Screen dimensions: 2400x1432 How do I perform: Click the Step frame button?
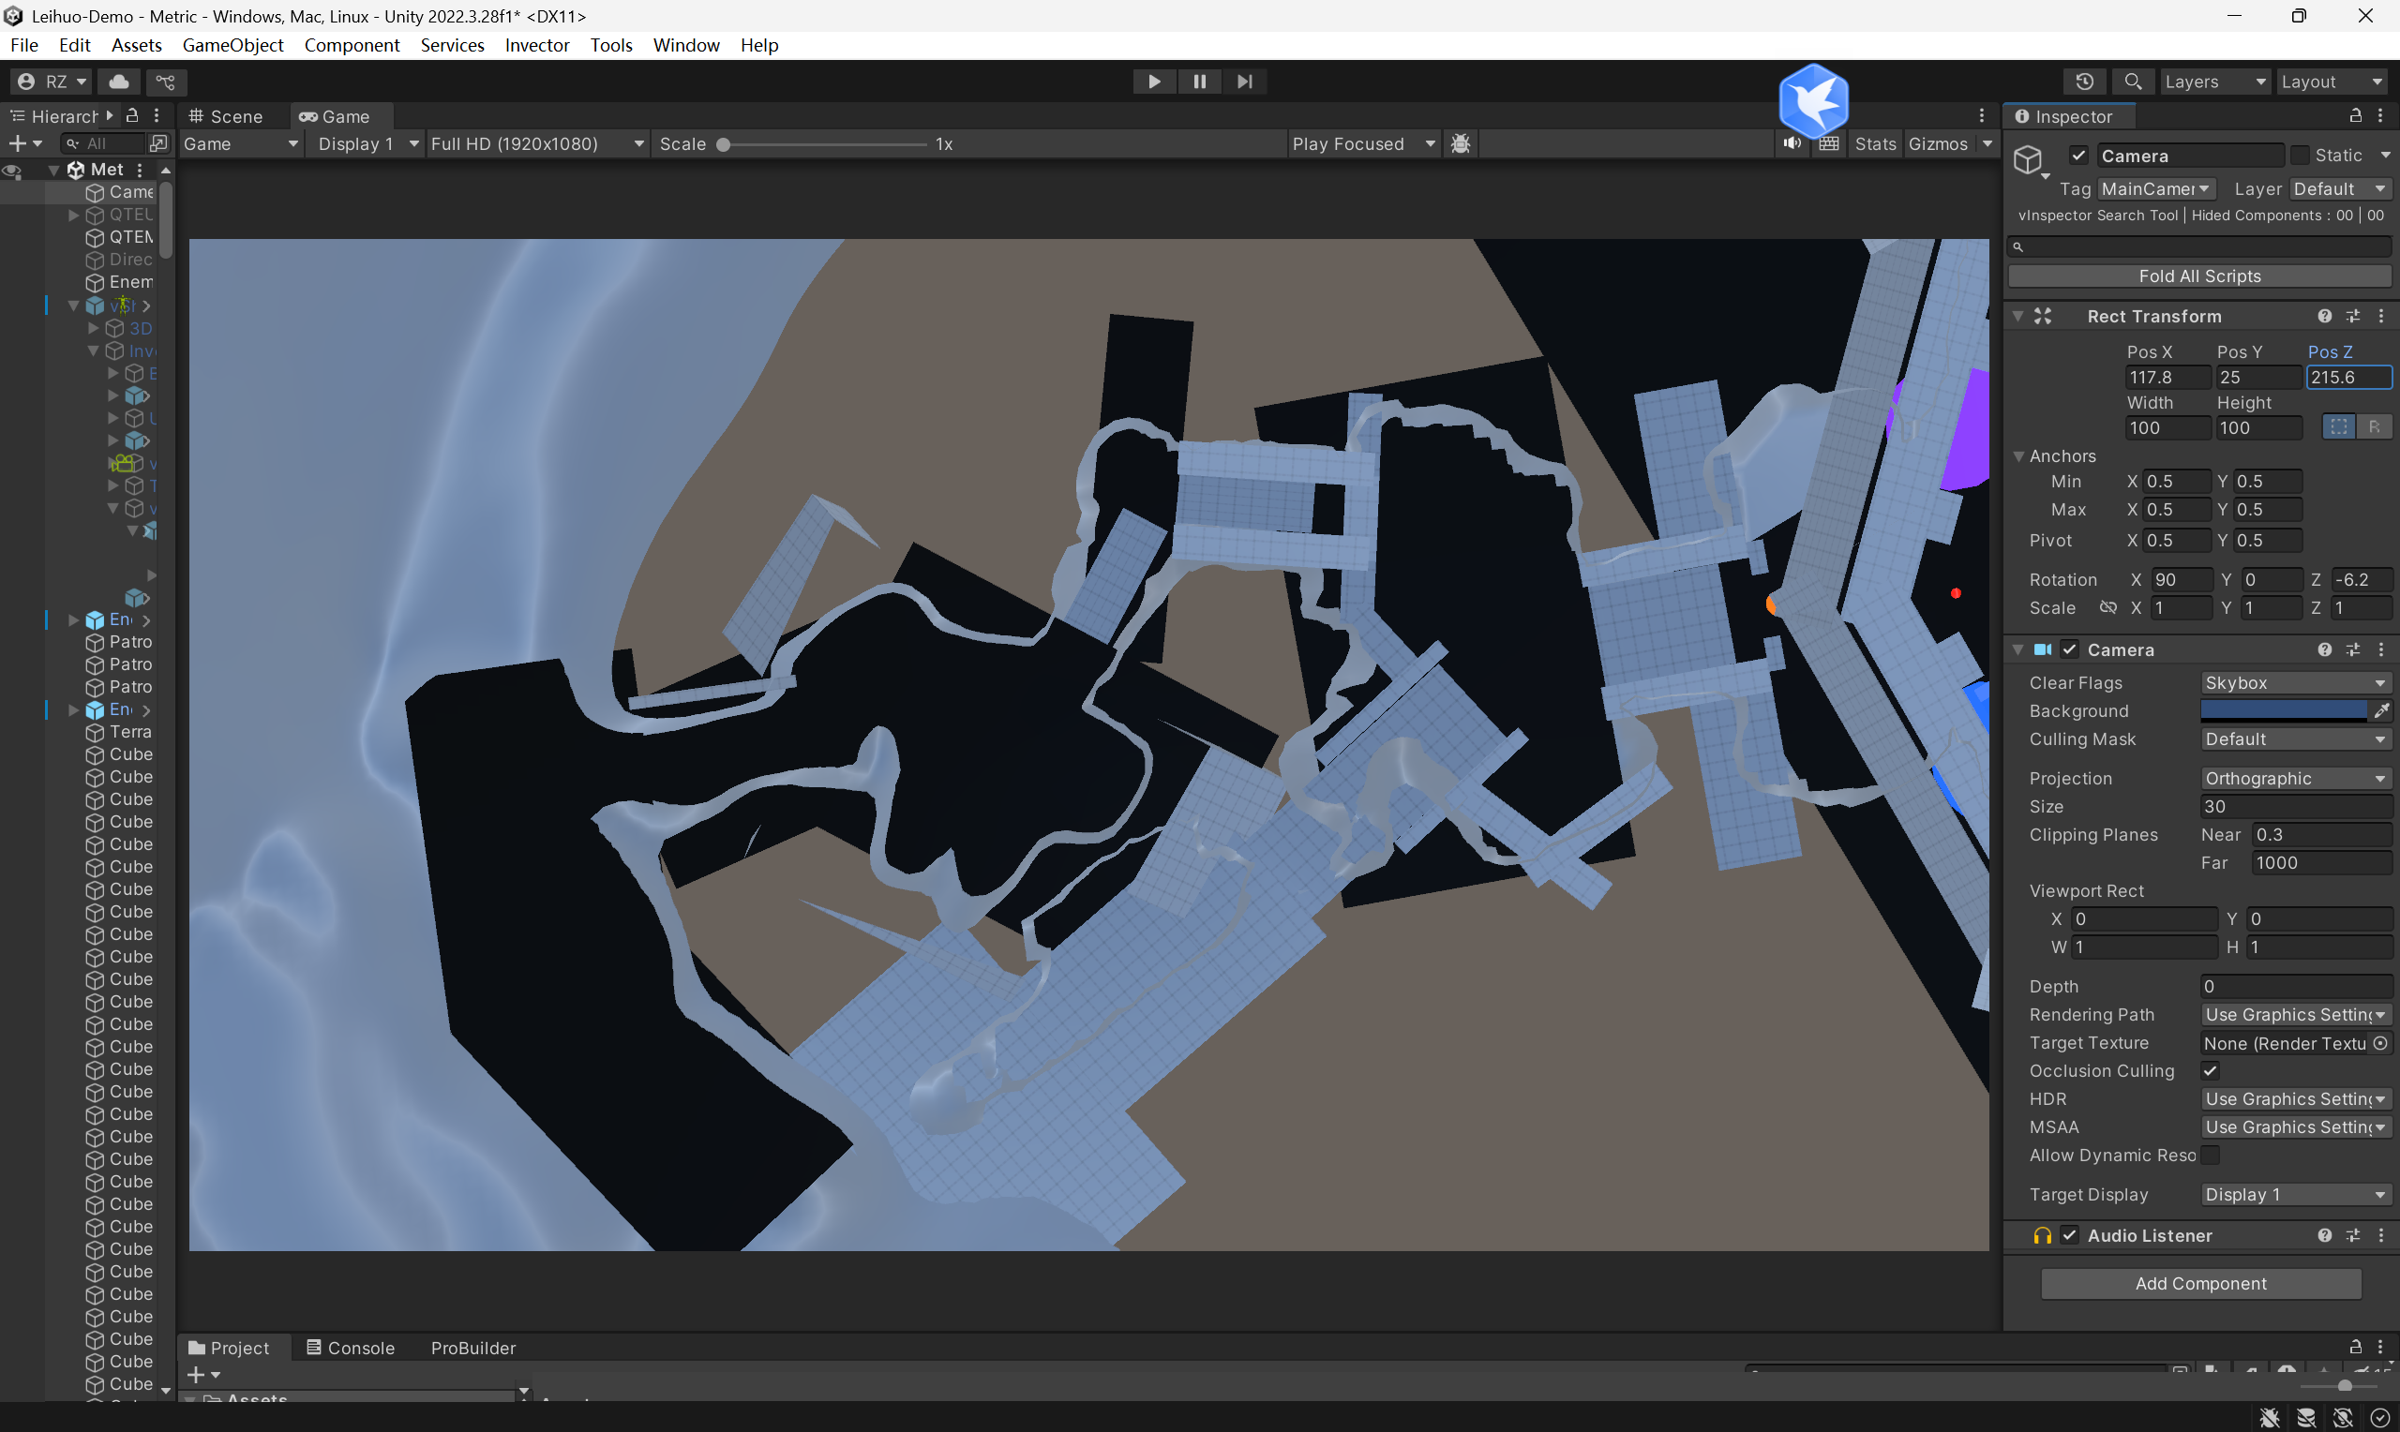click(x=1244, y=82)
